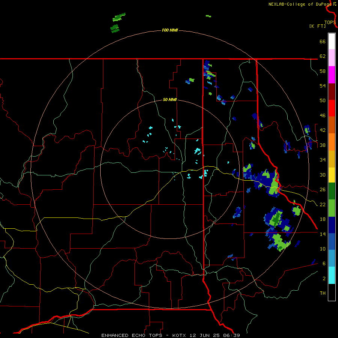Click the 46 legend value
The height and width of the screenshot is (338, 338).
point(323,116)
